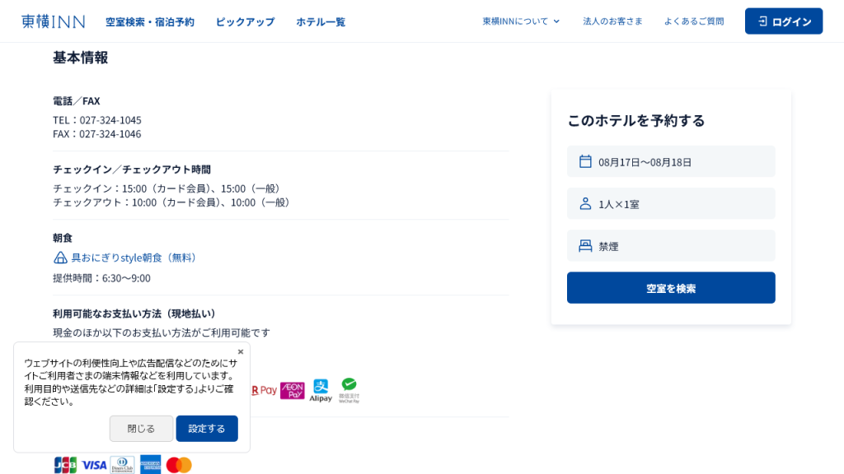Click the WeChat Pay logo
Viewport: 844px width, 474px height.
(x=349, y=391)
